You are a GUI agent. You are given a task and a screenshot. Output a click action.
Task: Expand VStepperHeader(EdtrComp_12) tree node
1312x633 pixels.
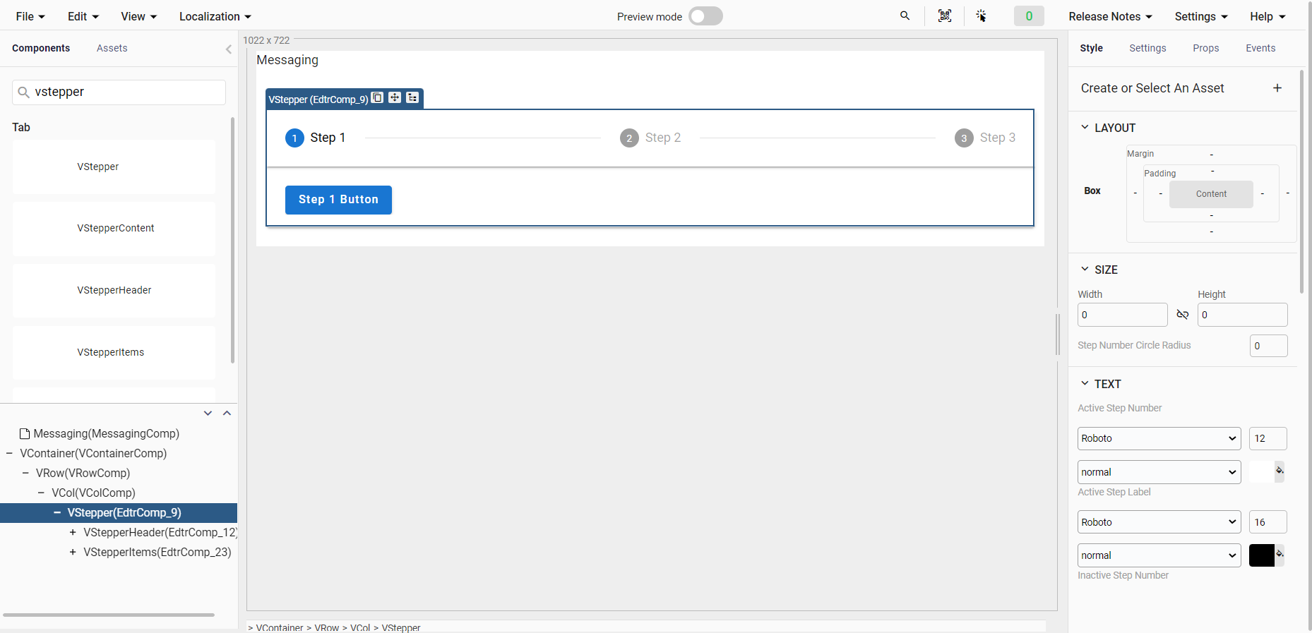73,533
